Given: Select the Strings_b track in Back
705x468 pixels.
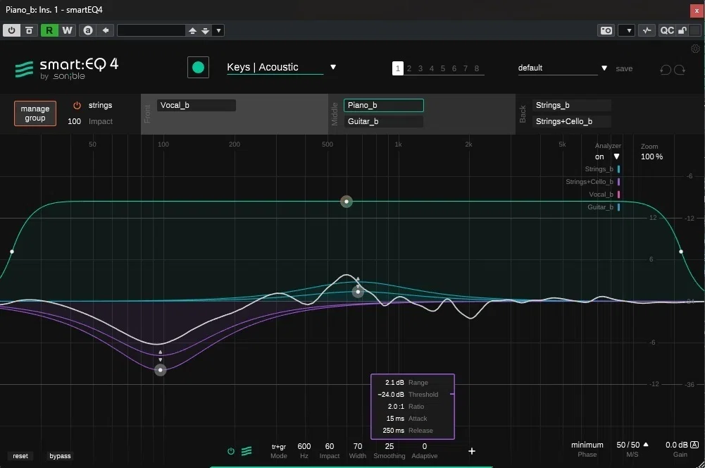Looking at the screenshot, I should [571, 105].
